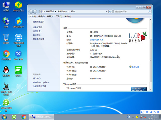The image size is (161, 120).
Task: Open 设备管理器 link
Action: 37,27
